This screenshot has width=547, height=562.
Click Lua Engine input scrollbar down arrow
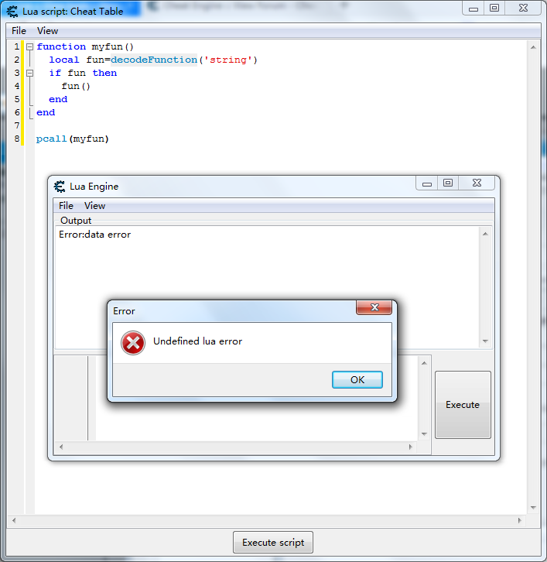click(x=424, y=433)
